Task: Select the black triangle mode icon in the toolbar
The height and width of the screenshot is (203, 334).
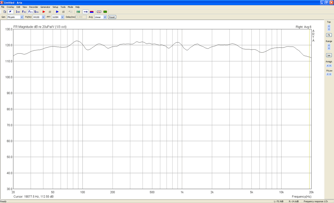Action: click(11, 12)
